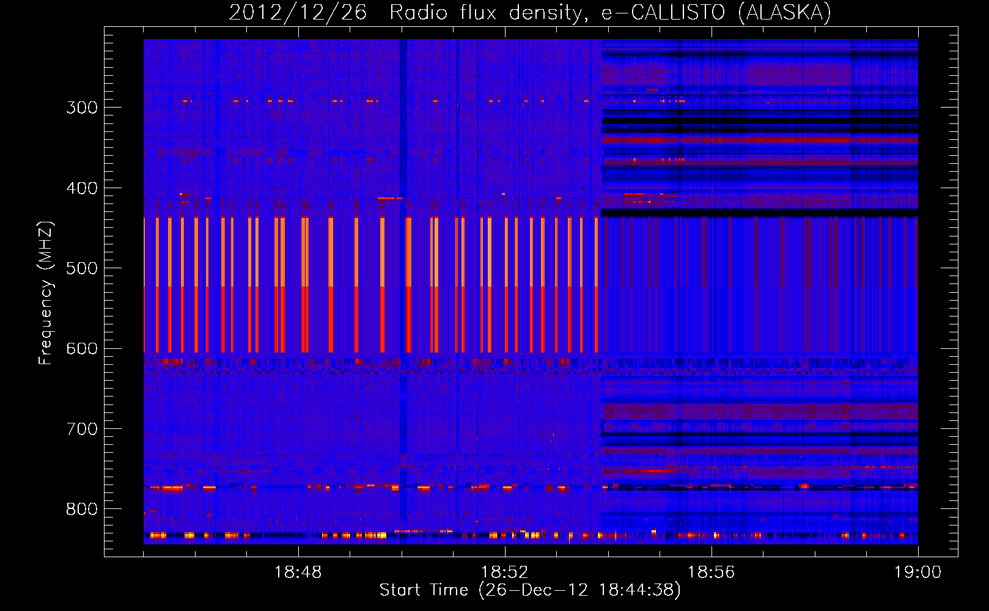Click the 500 frequency tick label
989x611 pixels.
[x=82, y=268]
